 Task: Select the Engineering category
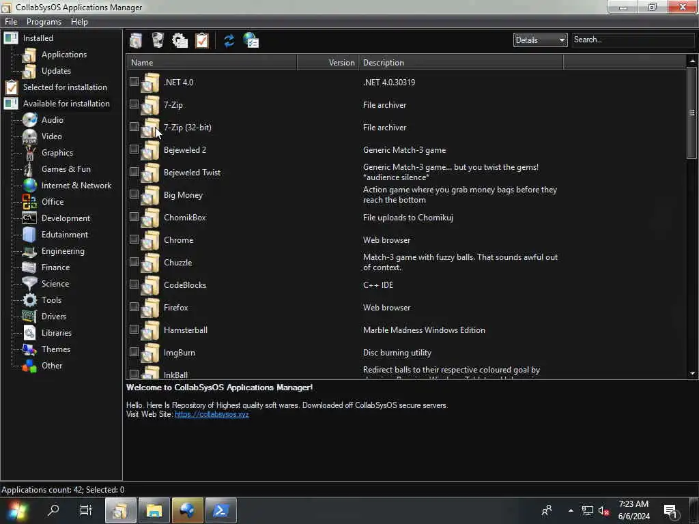(x=63, y=251)
